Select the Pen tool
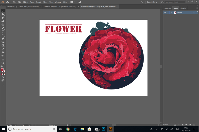Screen dimensions: 199x132 coord(3,18)
